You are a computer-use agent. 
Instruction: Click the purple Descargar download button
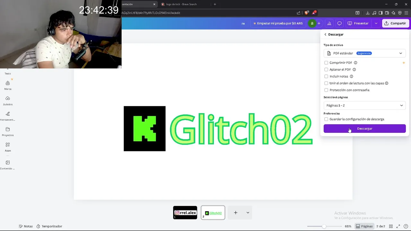coord(365,129)
